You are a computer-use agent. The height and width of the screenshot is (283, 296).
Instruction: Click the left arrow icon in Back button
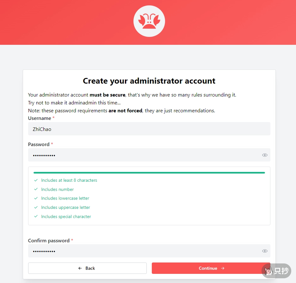tap(80, 268)
